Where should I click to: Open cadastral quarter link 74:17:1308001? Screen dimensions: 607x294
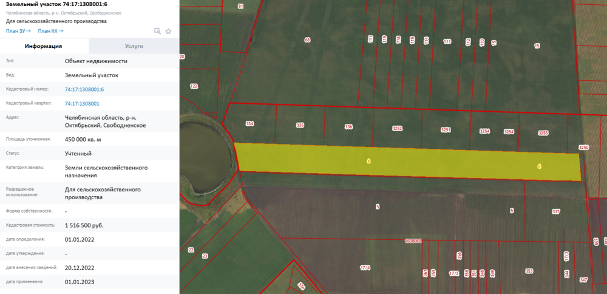pyautogui.click(x=82, y=104)
